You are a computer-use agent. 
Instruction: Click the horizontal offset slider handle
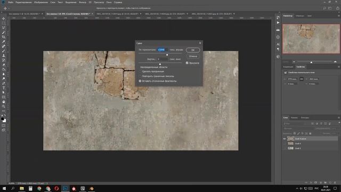[167, 54]
